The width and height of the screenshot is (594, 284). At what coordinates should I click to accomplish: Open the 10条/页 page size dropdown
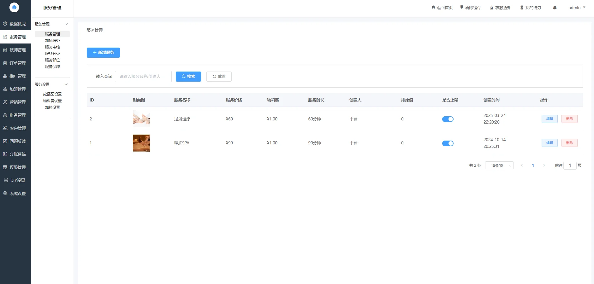[499, 165]
